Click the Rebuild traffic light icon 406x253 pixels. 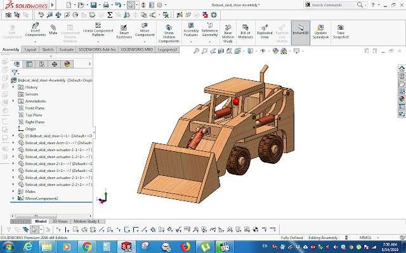[143, 5]
